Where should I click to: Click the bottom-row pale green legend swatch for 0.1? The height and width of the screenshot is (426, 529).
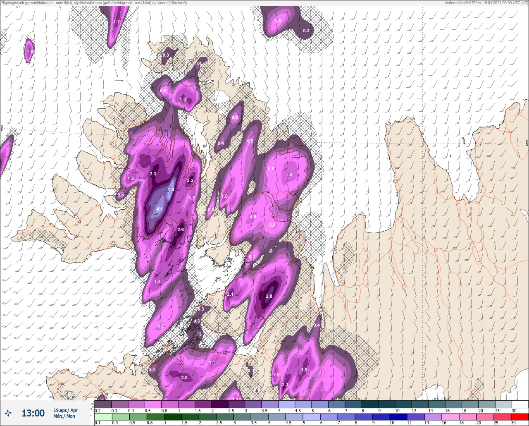103,416
